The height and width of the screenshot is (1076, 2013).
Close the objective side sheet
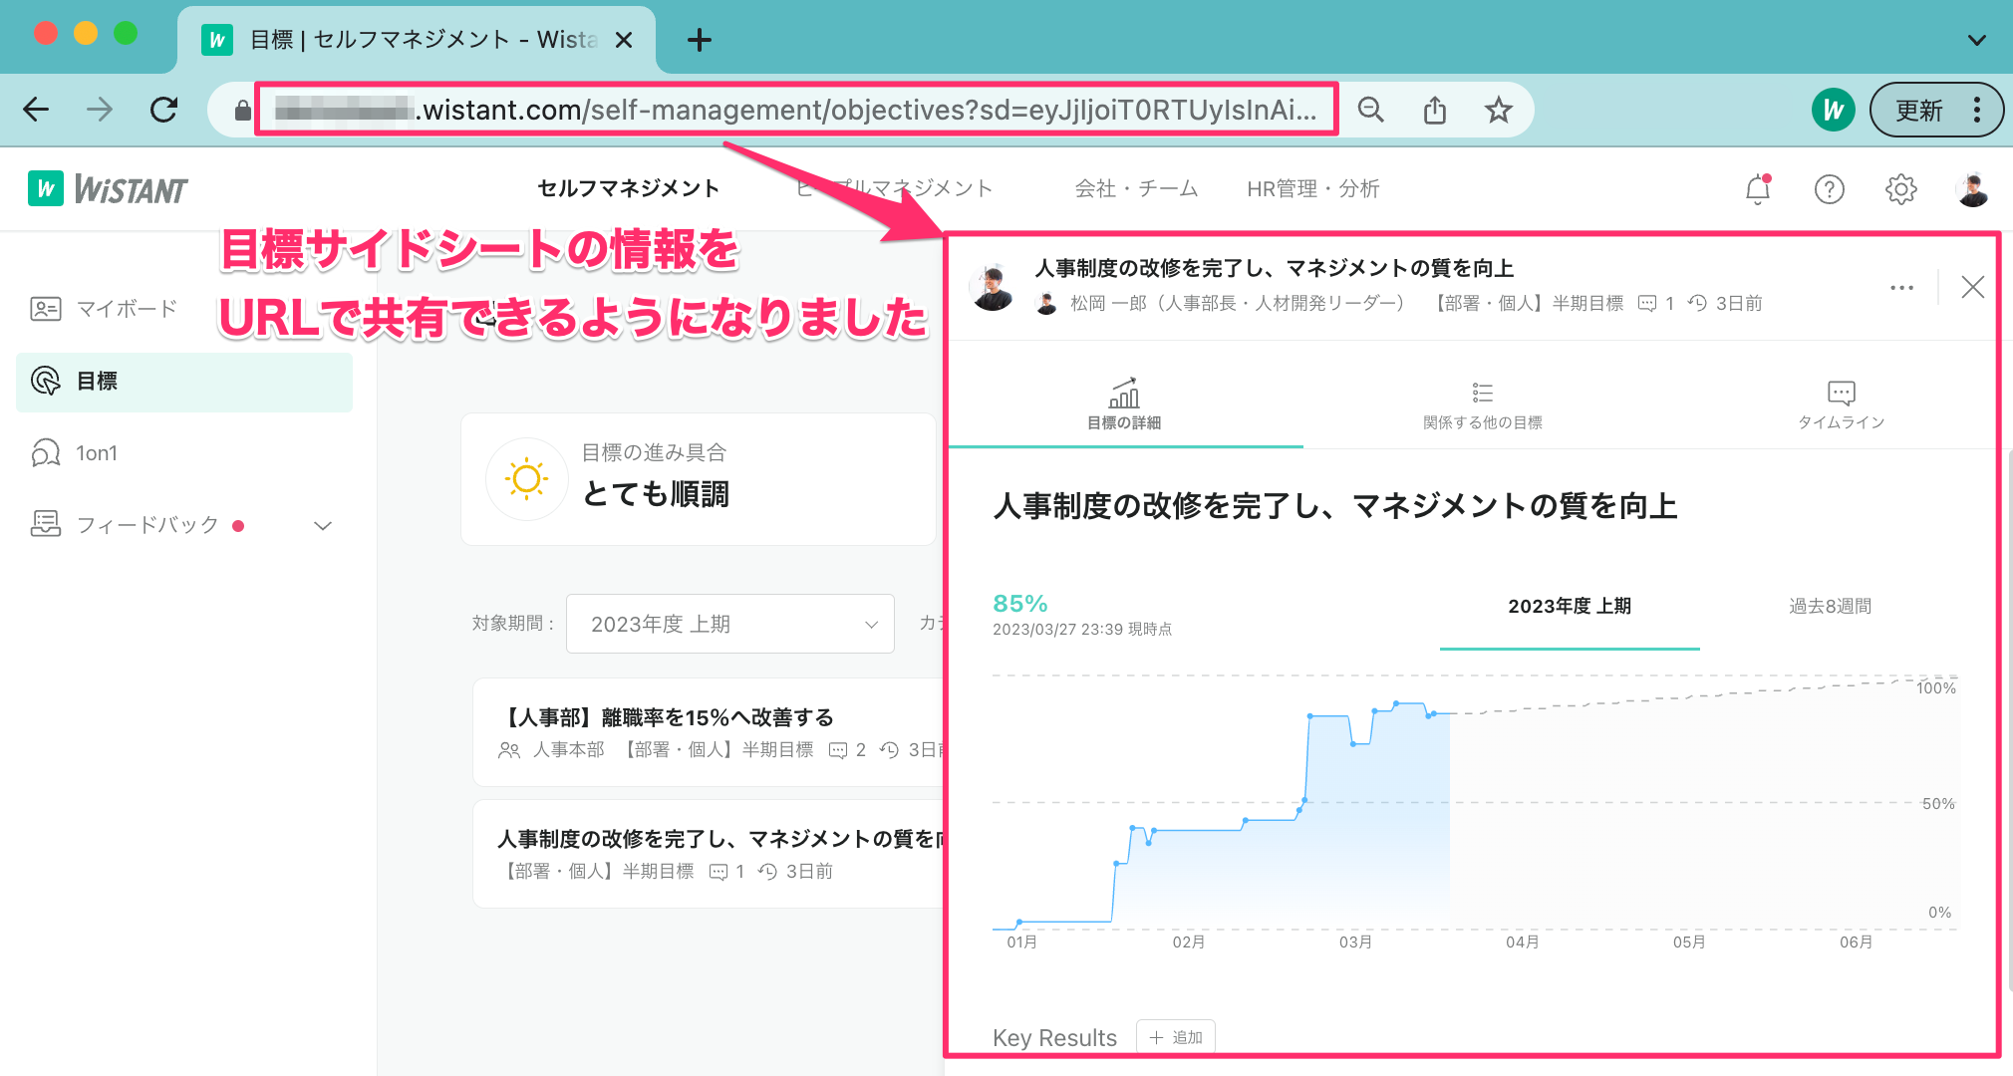click(1972, 288)
